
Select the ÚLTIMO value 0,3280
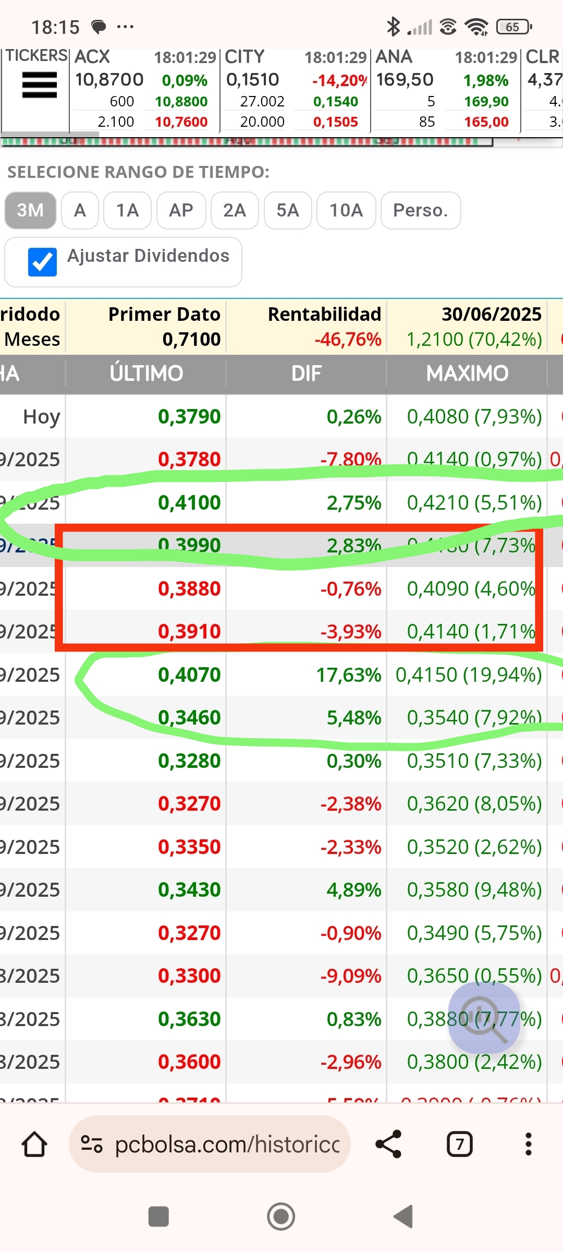(x=190, y=761)
